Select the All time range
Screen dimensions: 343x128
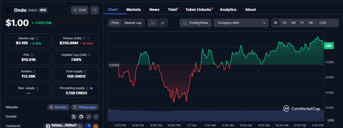311,23
